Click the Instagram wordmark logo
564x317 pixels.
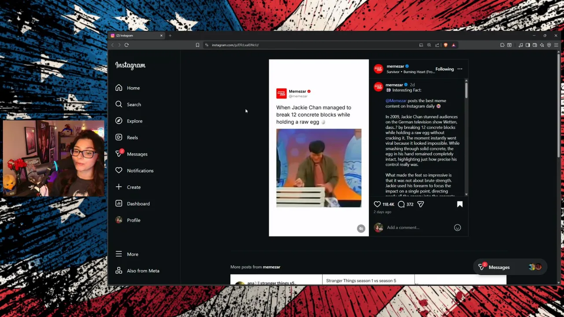coord(130,65)
